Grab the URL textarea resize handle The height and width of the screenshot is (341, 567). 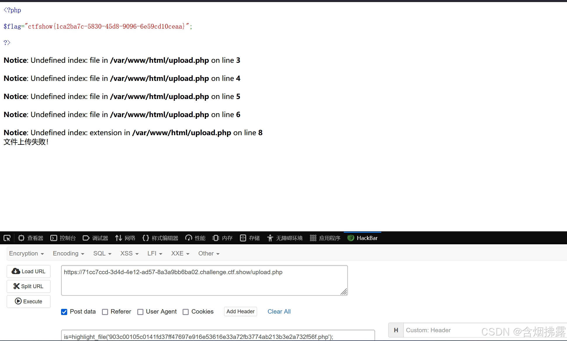click(x=344, y=292)
